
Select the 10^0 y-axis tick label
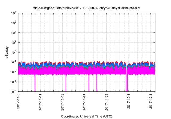[14, 52]
